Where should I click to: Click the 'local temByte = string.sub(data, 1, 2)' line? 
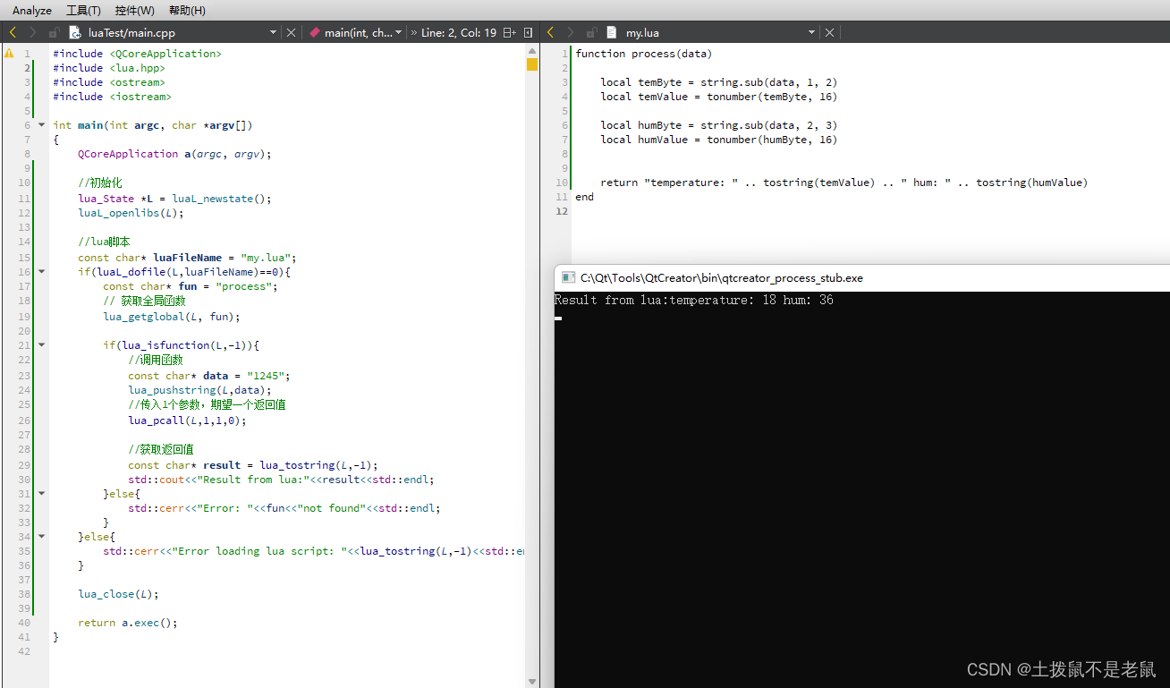(719, 82)
